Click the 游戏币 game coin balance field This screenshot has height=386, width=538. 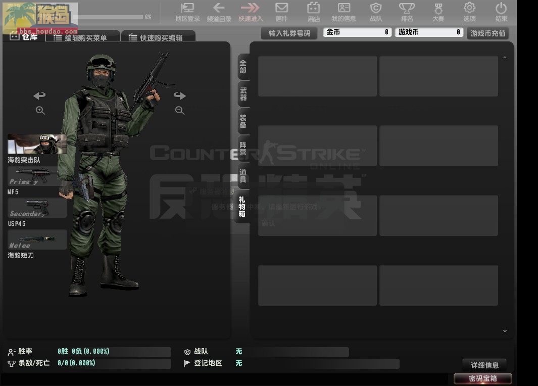coord(429,32)
